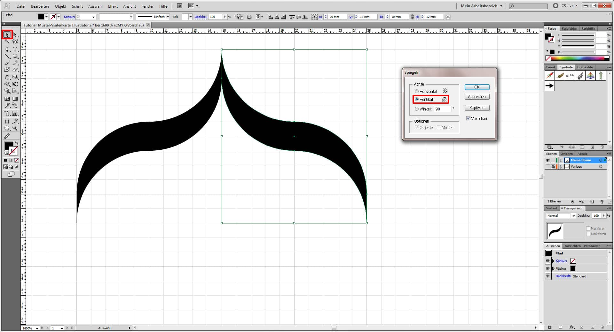
Task: Create a new layer in the Ebenen panel
Action: click(x=593, y=202)
